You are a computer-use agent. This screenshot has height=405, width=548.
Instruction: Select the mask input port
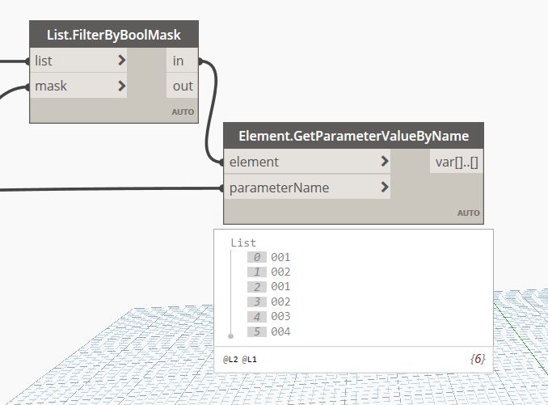click(x=78, y=86)
